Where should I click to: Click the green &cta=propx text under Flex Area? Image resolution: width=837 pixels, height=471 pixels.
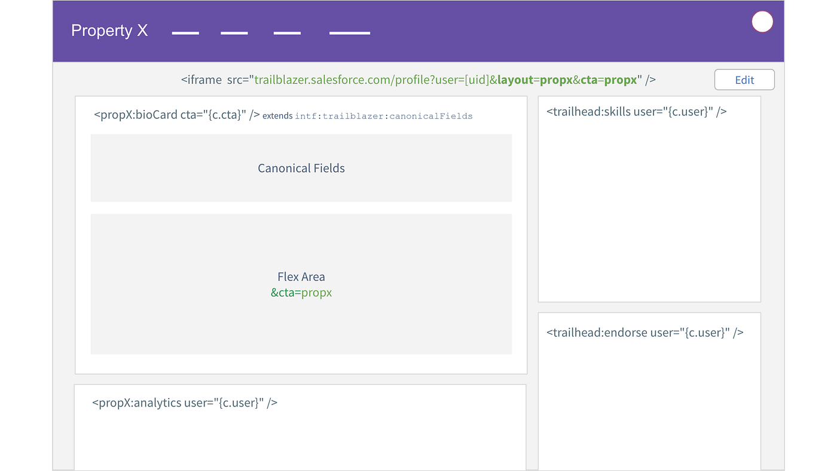(x=301, y=293)
